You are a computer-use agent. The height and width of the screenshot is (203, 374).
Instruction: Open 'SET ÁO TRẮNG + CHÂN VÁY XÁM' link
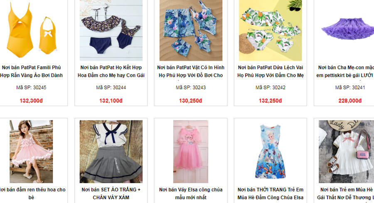(x=111, y=193)
